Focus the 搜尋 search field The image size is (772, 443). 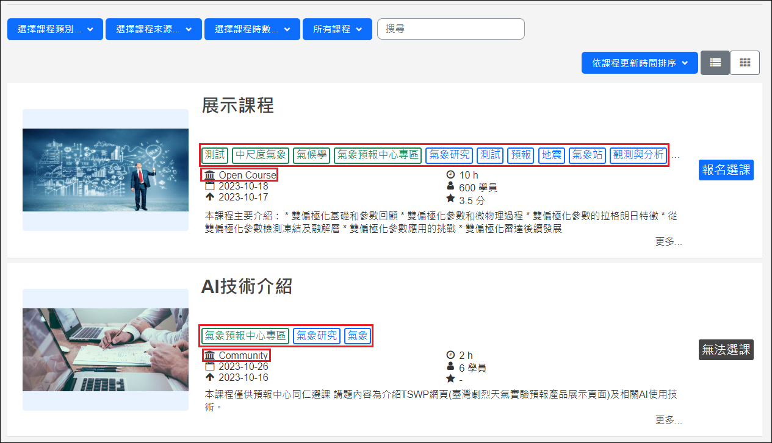point(451,29)
